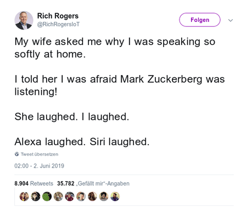Open the liker avatar wearing maroon shirt
This screenshot has height=207, width=247.
tap(70, 197)
